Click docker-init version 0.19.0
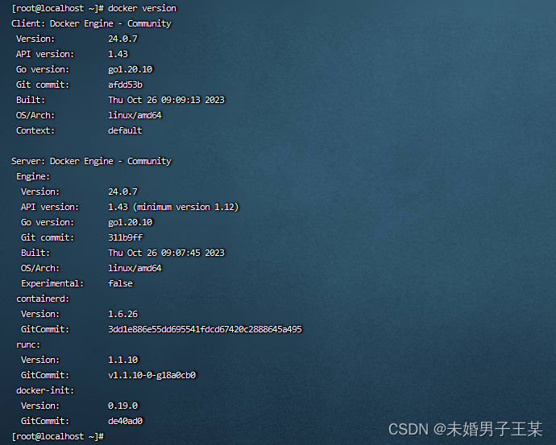 click(x=122, y=406)
